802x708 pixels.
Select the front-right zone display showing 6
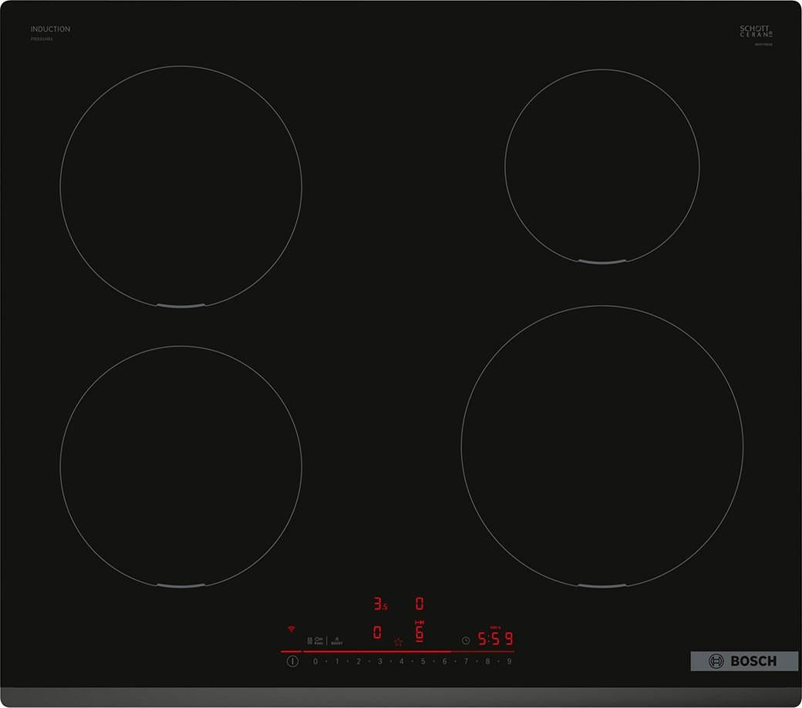tap(420, 631)
